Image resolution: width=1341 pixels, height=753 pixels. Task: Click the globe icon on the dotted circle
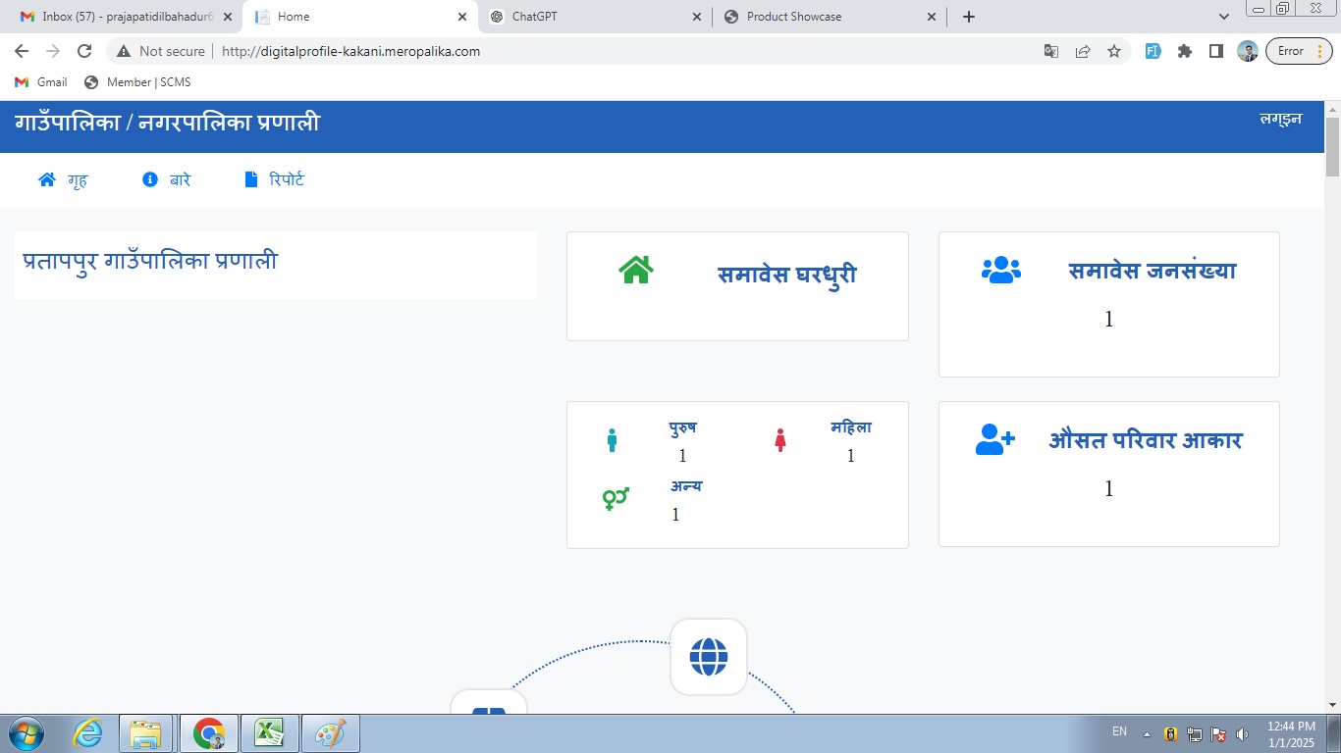click(x=708, y=657)
